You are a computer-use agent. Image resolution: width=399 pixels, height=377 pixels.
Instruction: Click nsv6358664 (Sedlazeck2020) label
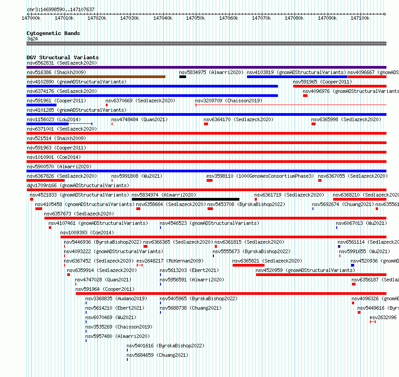coord(171,204)
